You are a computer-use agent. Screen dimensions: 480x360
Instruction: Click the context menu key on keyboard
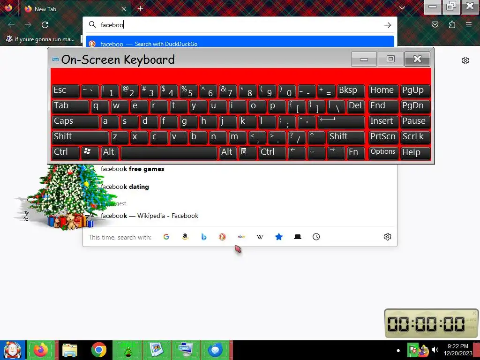click(247, 153)
